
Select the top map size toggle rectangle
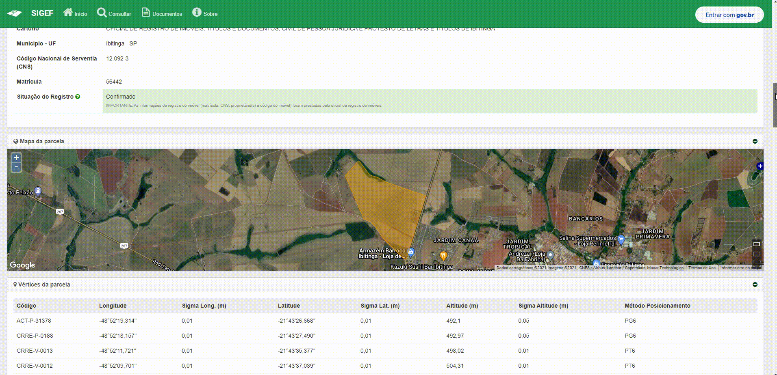coord(756,244)
